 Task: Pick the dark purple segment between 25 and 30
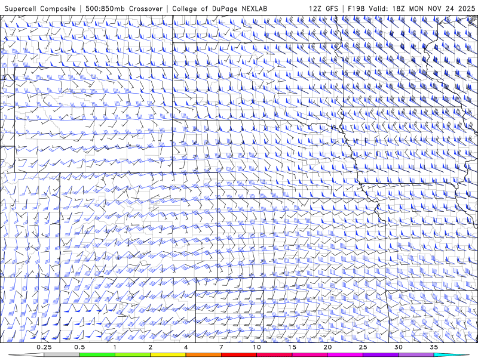pos(381,355)
